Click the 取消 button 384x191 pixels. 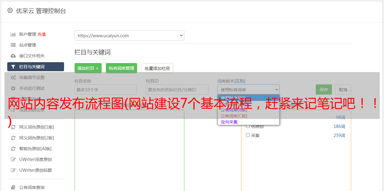click(343, 89)
